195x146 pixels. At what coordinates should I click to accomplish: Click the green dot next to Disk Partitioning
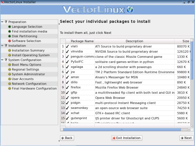[x=9, y=36]
